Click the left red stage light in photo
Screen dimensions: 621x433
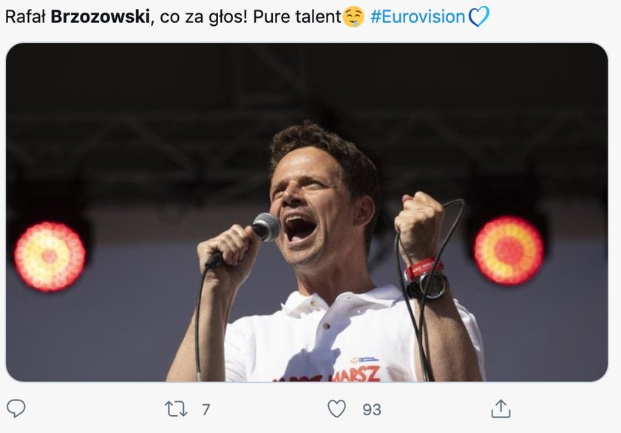pos(50,256)
